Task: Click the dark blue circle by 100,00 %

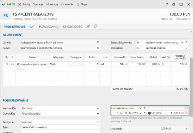Action: pos(149,113)
